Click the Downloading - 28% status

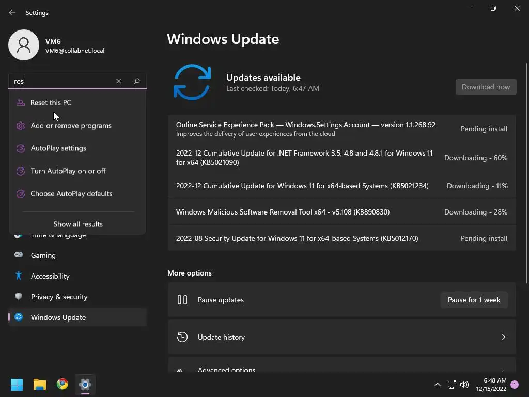point(476,212)
